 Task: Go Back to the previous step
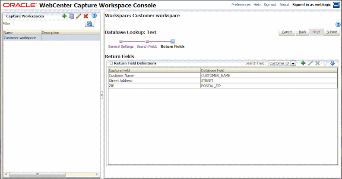pyautogui.click(x=303, y=32)
